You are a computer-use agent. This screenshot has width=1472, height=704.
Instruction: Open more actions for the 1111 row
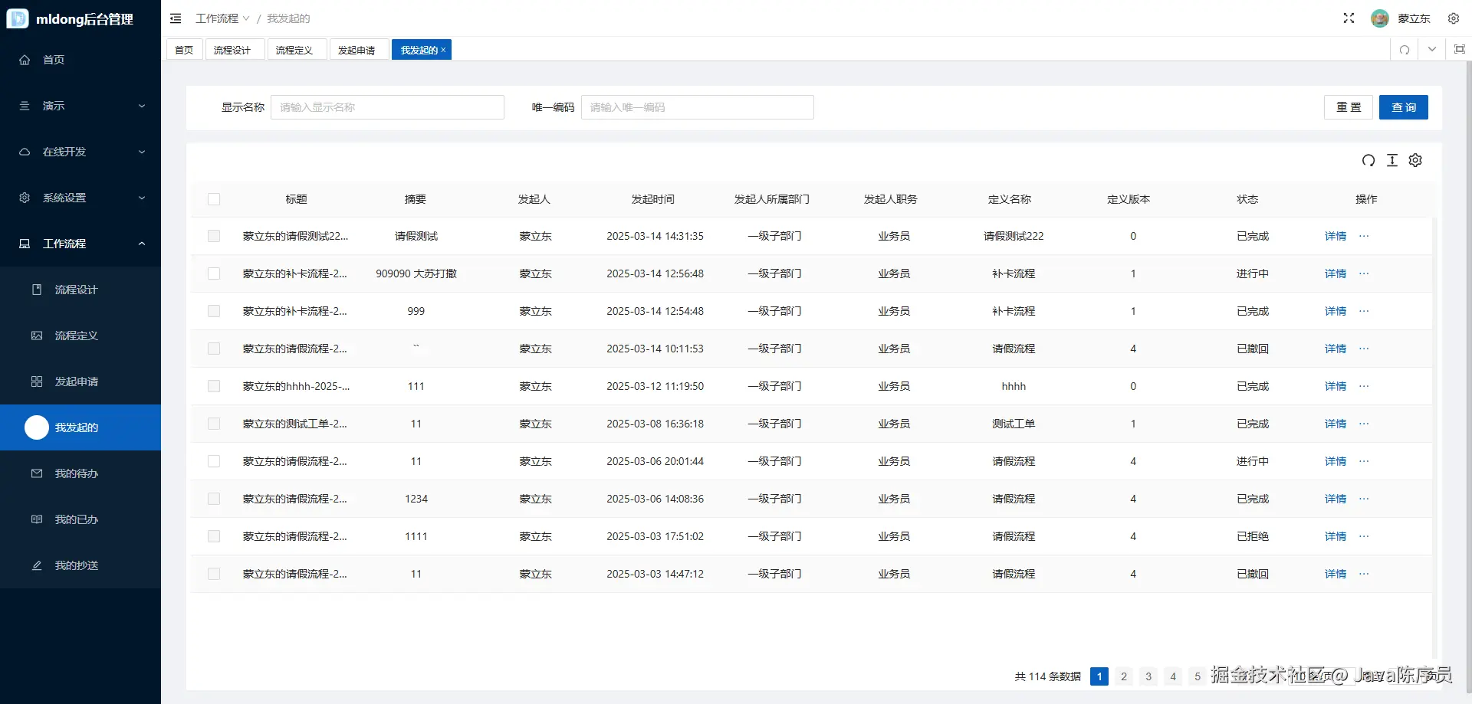pyautogui.click(x=1364, y=536)
